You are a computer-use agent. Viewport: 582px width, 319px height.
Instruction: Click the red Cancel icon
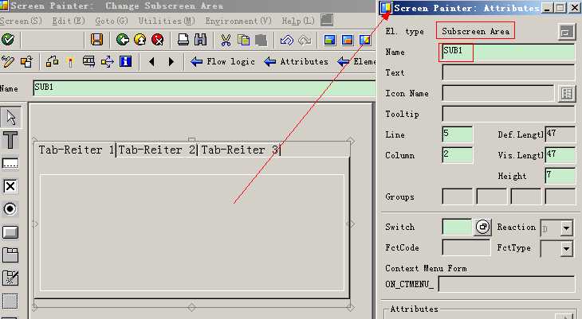[x=157, y=39]
